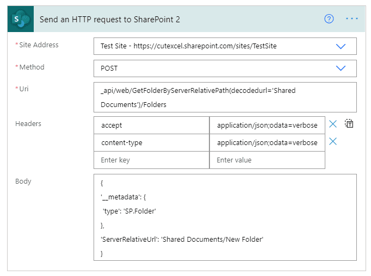Click the Test Site address value

(x=189, y=46)
